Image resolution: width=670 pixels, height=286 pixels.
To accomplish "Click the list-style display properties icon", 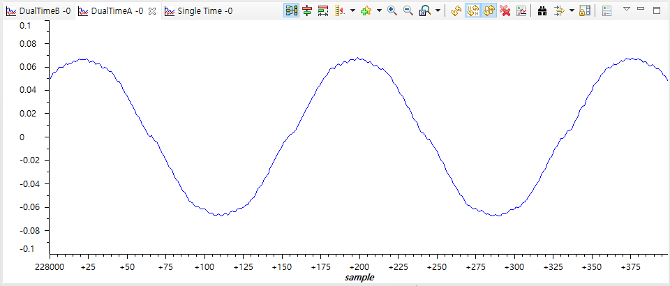I will [x=606, y=11].
